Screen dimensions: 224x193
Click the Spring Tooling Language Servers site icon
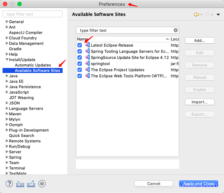point(87,51)
